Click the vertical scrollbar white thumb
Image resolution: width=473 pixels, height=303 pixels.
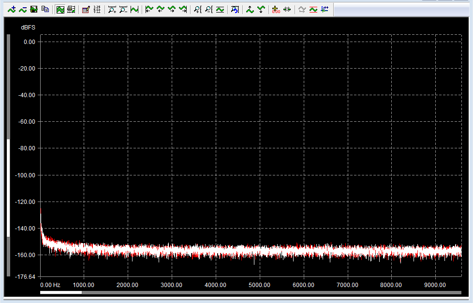pyautogui.click(x=8, y=188)
